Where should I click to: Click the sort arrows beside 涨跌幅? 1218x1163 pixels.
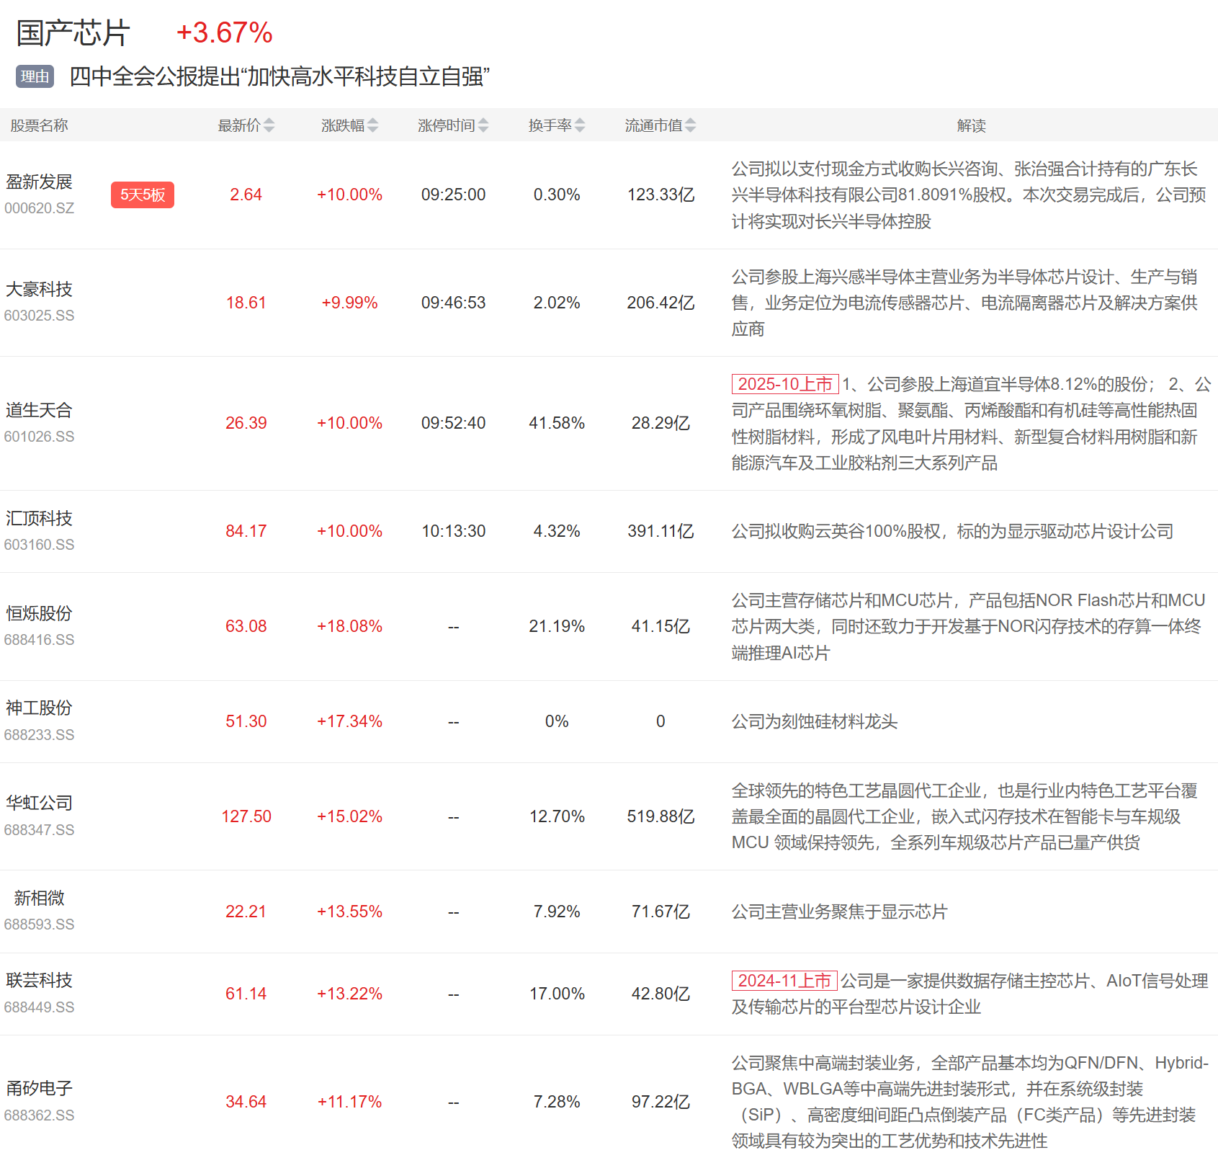(x=372, y=125)
